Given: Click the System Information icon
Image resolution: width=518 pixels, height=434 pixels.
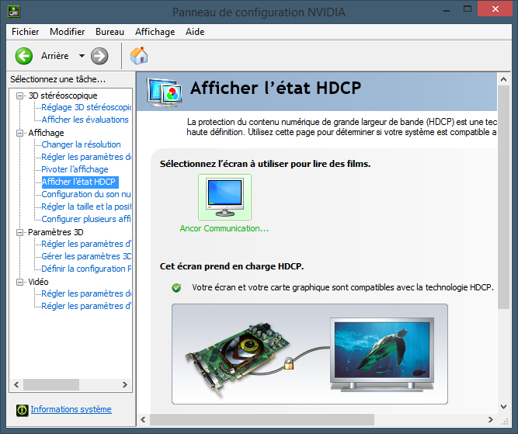Looking at the screenshot, I should coord(23,410).
